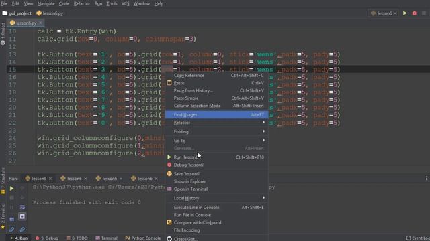The height and width of the screenshot is (241, 430).
Task: Click the stop square in the top toolbar
Action: (424, 13)
